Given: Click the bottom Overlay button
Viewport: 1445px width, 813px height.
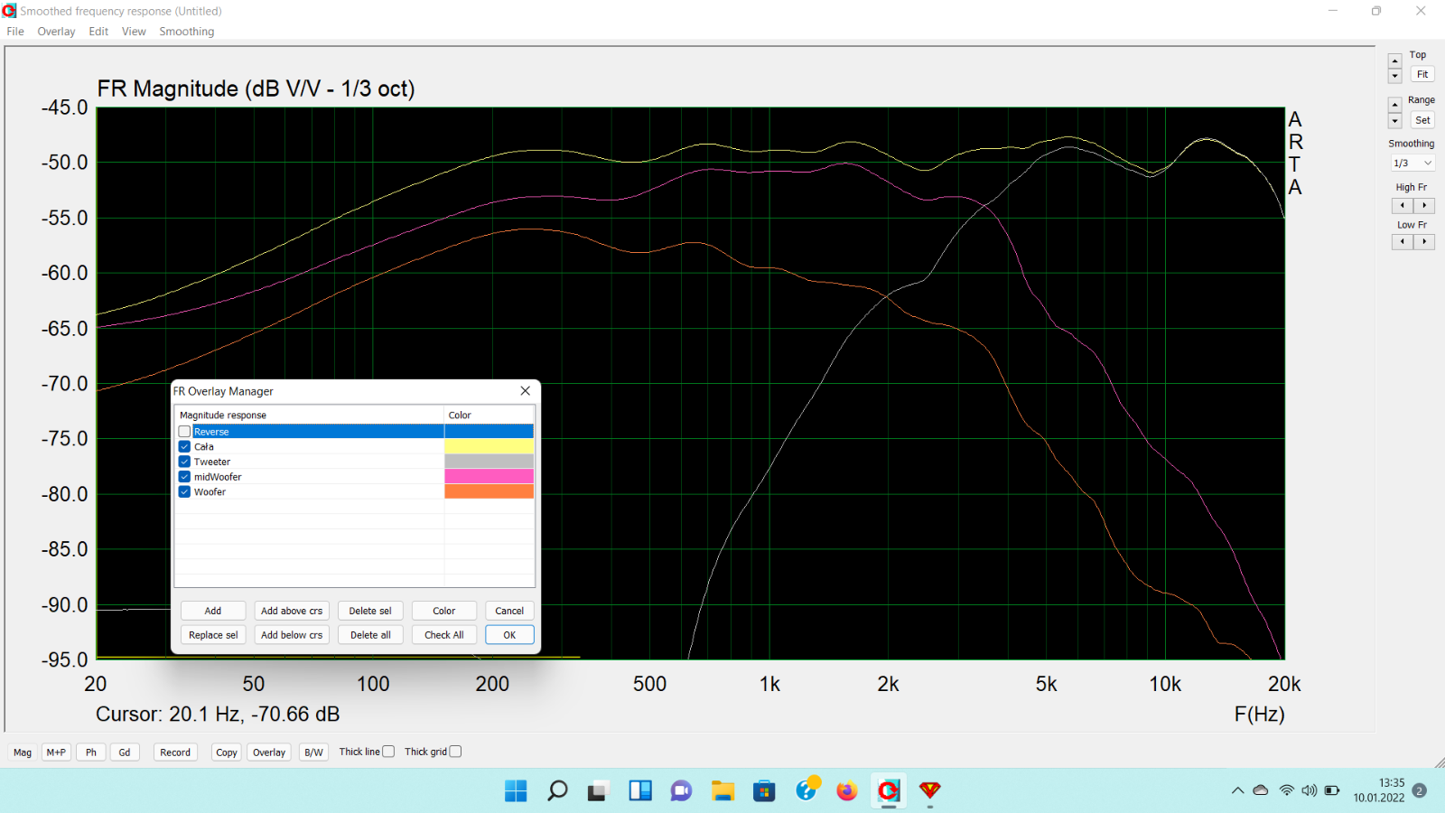Looking at the screenshot, I should coord(269,752).
